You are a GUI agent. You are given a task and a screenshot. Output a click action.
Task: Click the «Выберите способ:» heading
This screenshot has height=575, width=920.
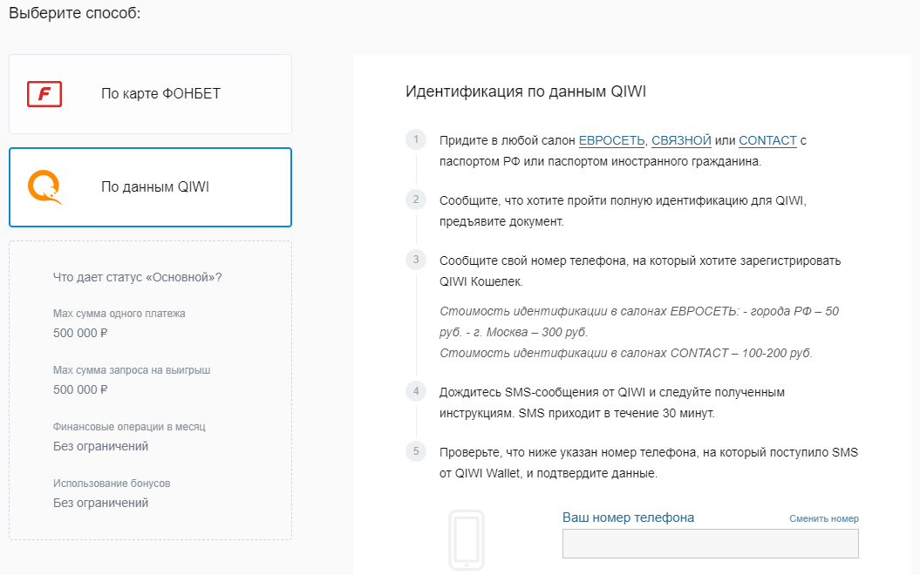coord(74,14)
